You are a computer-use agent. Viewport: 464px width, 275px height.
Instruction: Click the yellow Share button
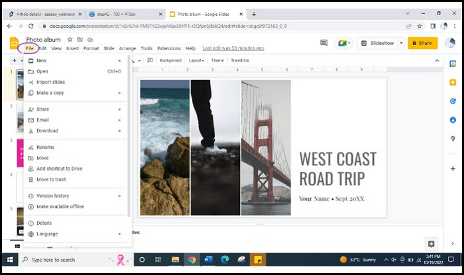pyautogui.click(x=422, y=43)
